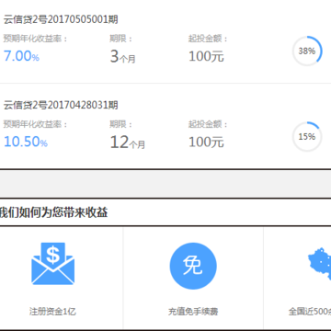This screenshot has width=331, height=331.
Task: Click the 38% circular progress ring
Action: (307, 51)
